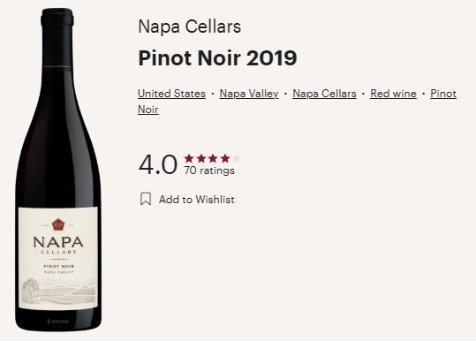Open the 70 ratings count
The image size is (476, 341).
(x=209, y=170)
